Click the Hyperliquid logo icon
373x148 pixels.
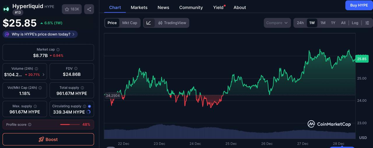click(x=6, y=9)
